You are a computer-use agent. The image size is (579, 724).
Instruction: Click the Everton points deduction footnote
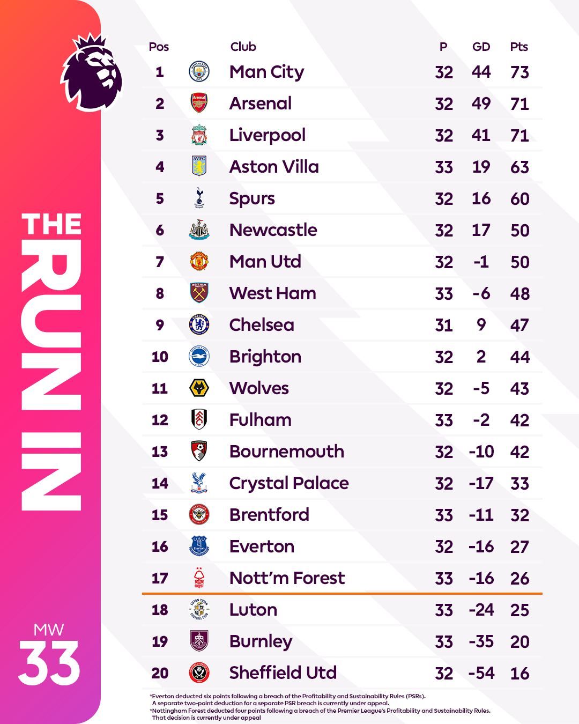click(288, 699)
